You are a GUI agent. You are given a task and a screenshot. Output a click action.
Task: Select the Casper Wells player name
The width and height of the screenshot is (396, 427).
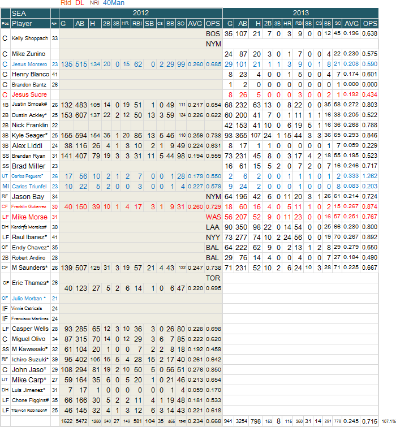[30, 329]
